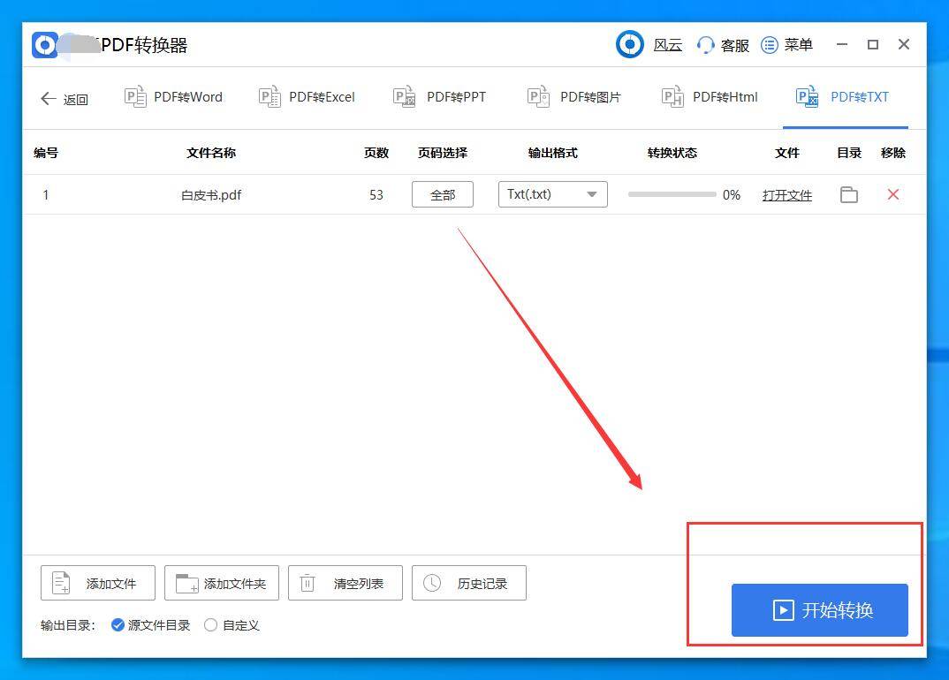Switch to the PDF转图片 tab
The width and height of the screenshot is (949, 680).
[x=591, y=97]
